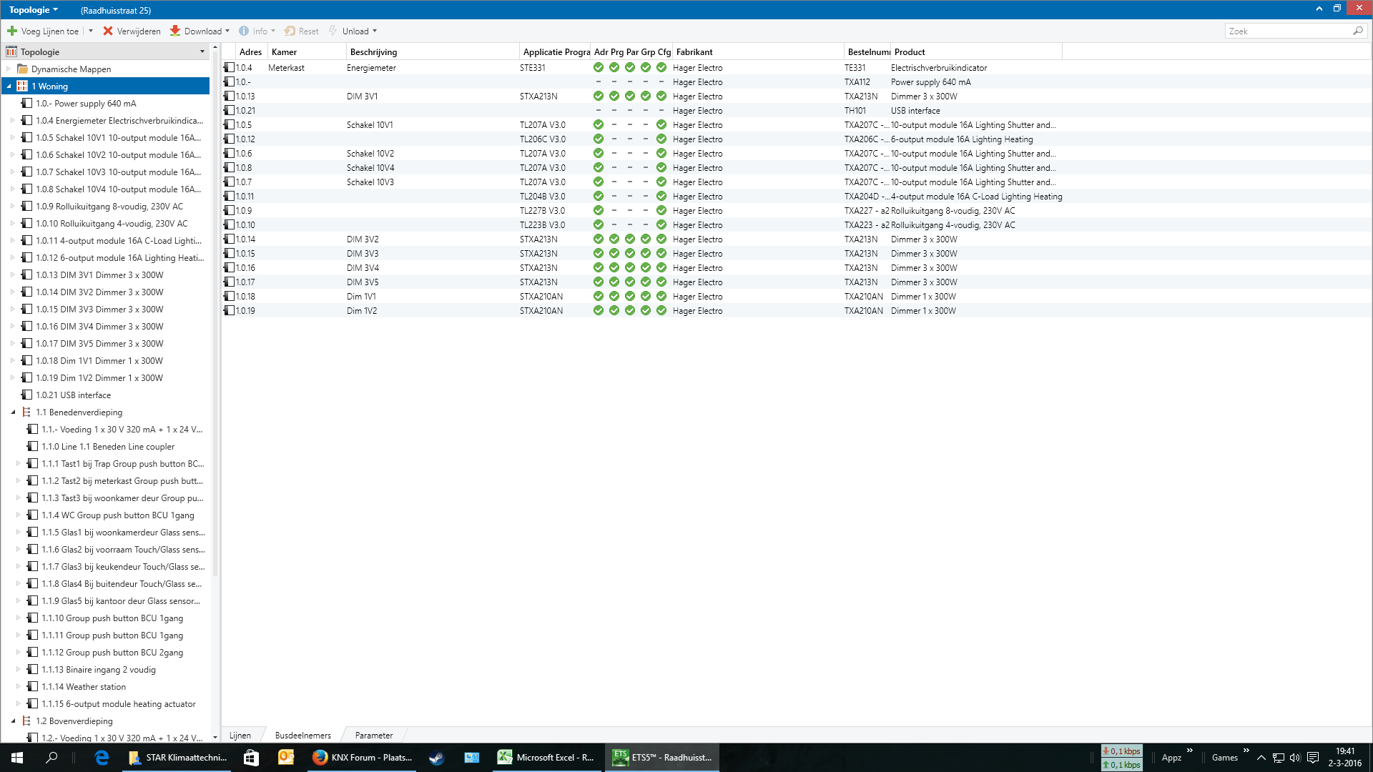Viewport: 1373px width, 772px height.
Task: Click the device icon of row 1.0.4
Action: pyautogui.click(x=230, y=67)
